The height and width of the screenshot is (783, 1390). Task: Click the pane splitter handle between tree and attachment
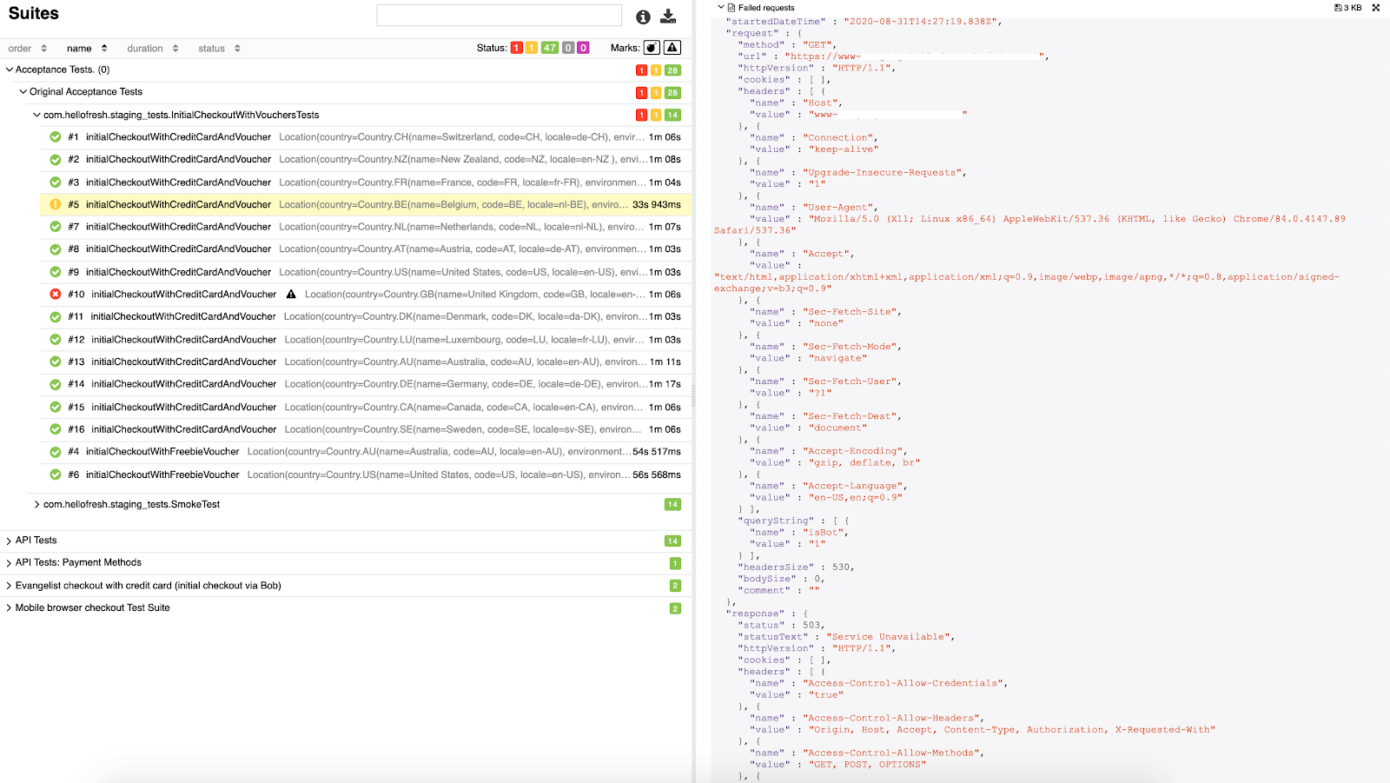tap(693, 395)
